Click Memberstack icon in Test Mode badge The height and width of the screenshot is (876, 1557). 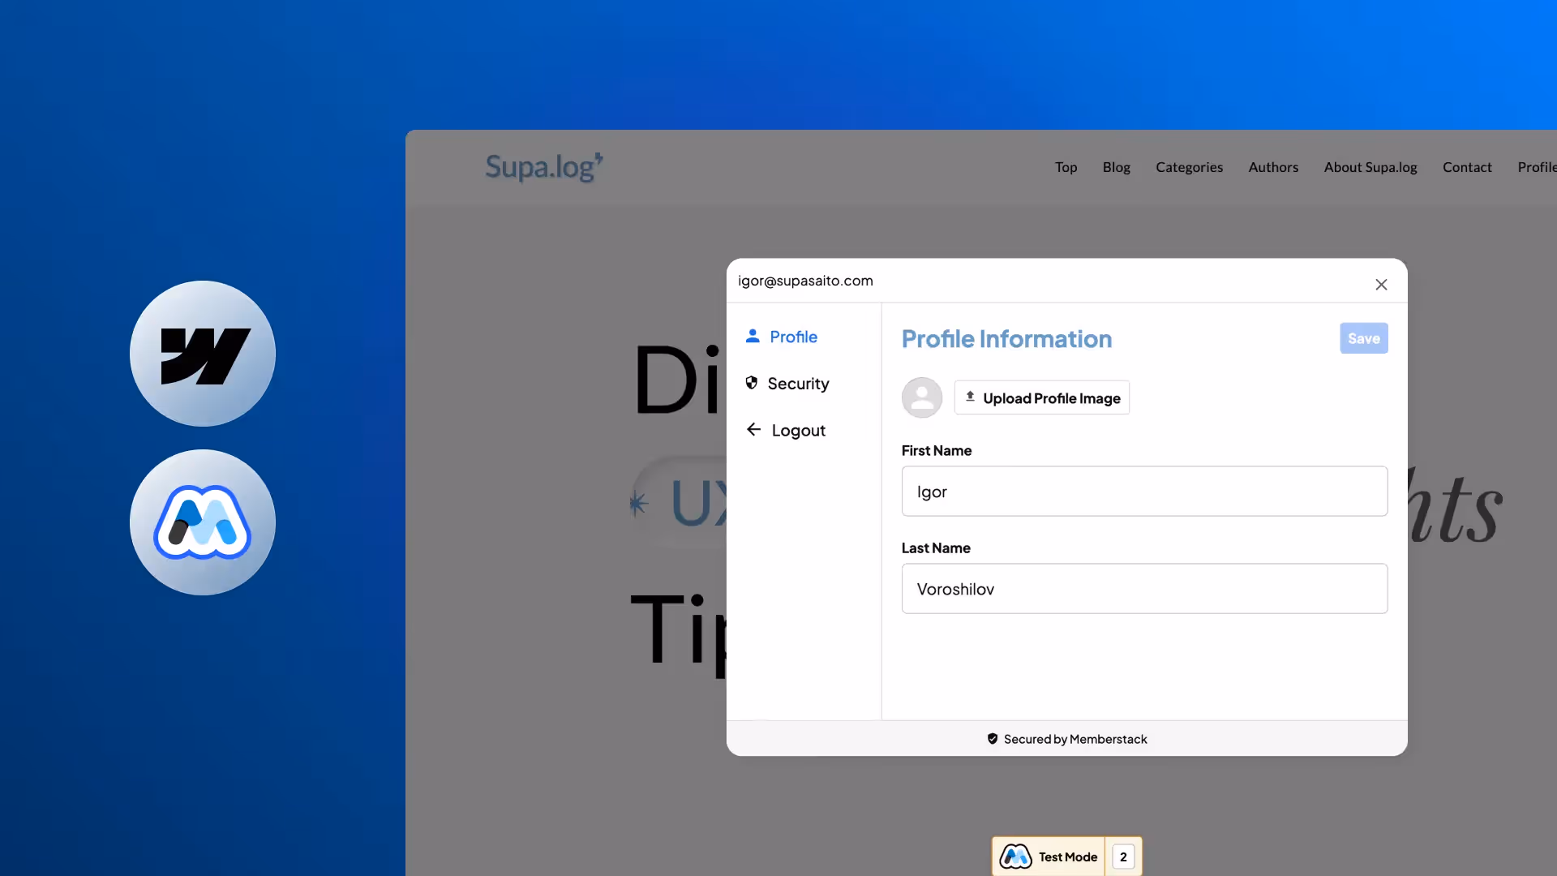point(1015,857)
